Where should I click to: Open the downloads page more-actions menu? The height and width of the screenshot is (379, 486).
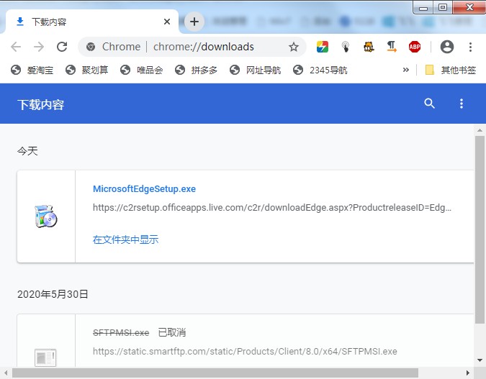coord(462,104)
